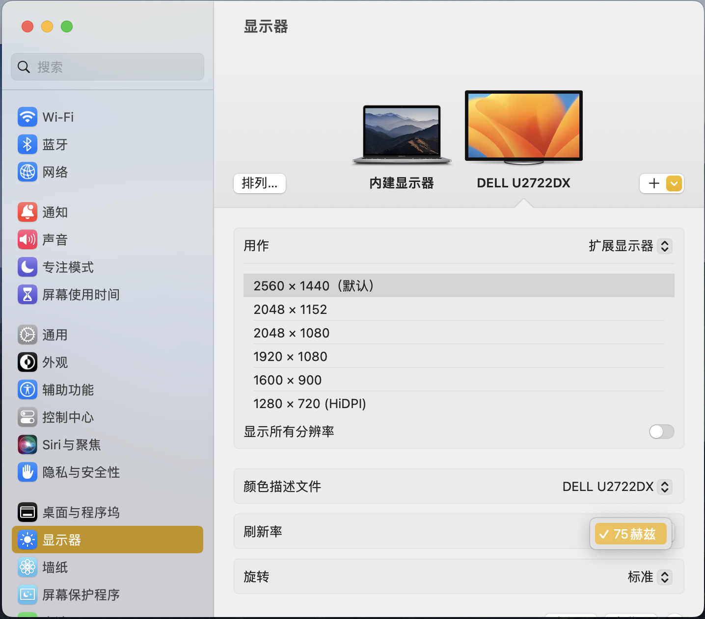
Task: Click the green full-screen window button
Action: 67,26
